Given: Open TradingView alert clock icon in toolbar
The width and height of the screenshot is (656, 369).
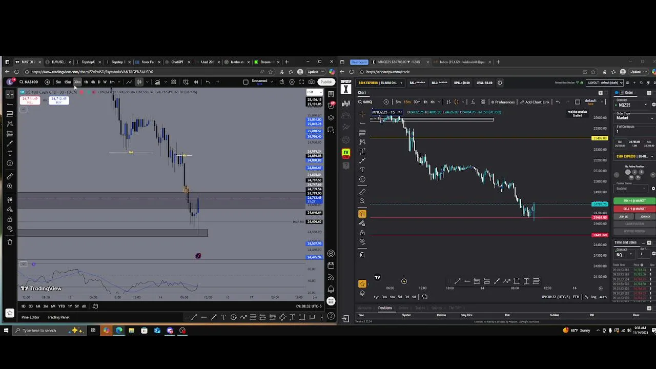Looking at the screenshot, I should (x=186, y=82).
